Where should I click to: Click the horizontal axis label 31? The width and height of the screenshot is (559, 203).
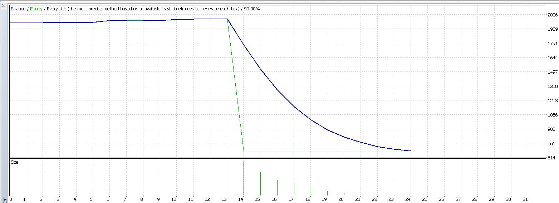tap(525, 199)
